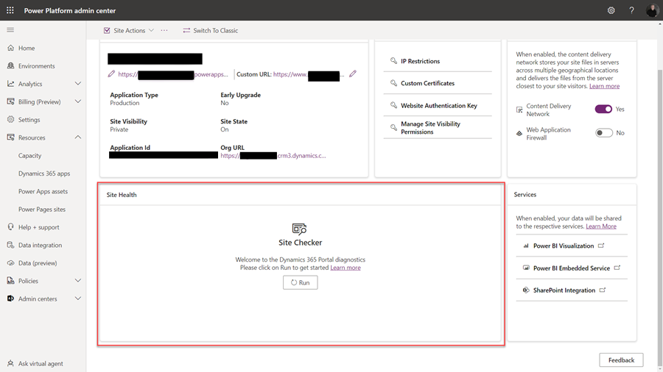Open the Custom URL https://www link
Image resolution: width=663 pixels, height=372 pixels.
pos(309,74)
